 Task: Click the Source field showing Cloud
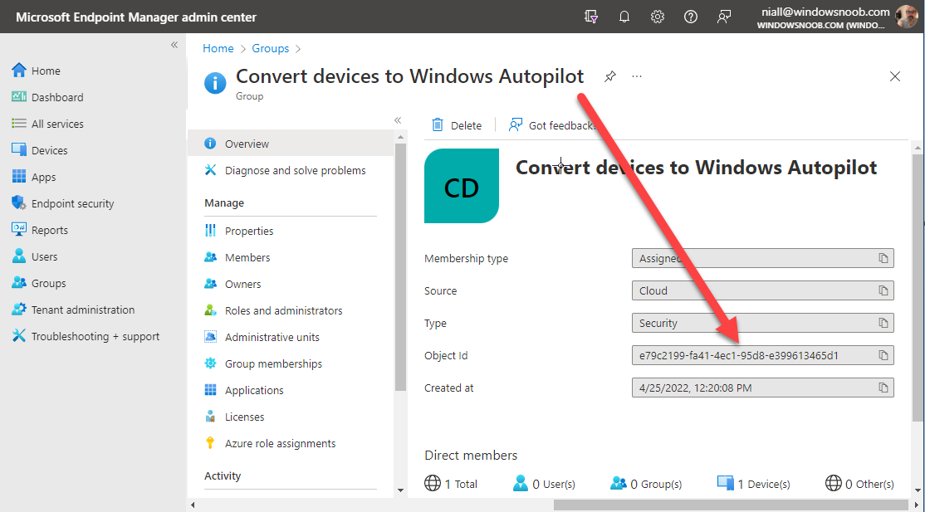tap(763, 290)
